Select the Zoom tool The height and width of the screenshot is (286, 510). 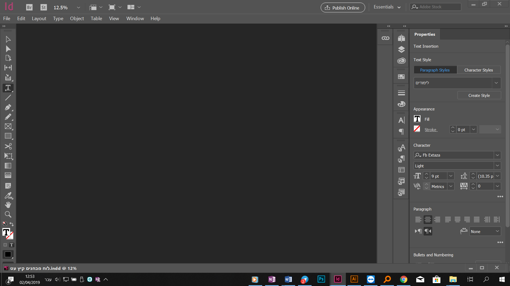coord(8,214)
